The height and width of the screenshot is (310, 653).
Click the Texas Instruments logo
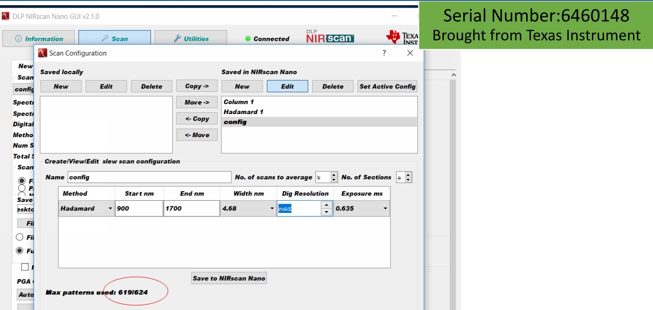click(402, 38)
